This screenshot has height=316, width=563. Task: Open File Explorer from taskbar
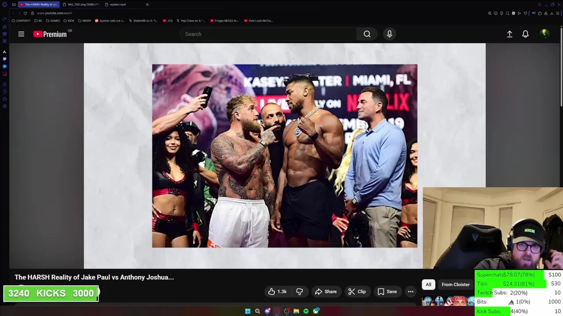point(296,311)
